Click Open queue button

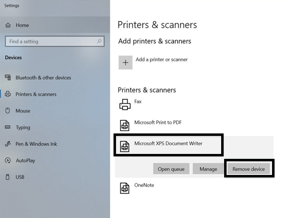tap(171, 169)
